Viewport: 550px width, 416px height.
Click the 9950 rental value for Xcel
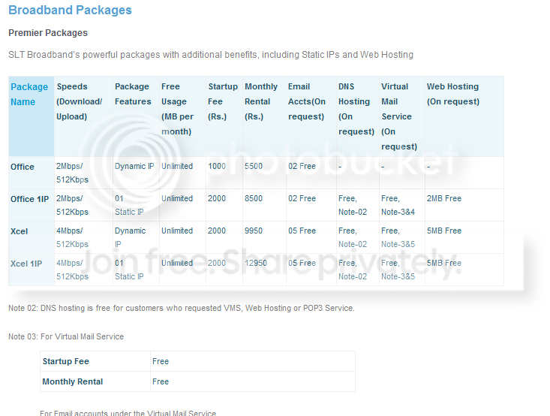254,231
